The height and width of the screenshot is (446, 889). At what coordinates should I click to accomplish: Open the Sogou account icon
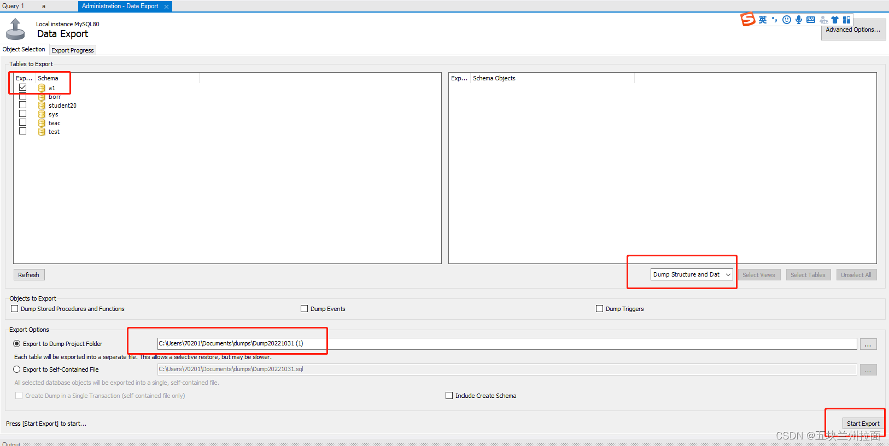point(823,20)
